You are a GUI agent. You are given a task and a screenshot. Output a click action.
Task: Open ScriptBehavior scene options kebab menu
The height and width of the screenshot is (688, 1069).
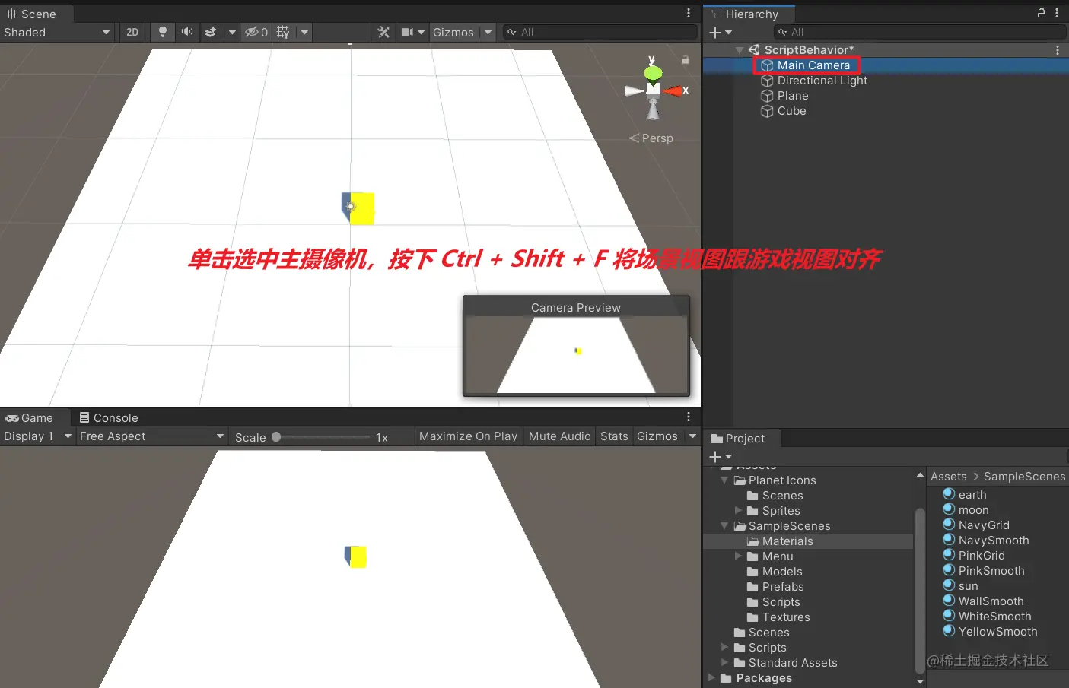click(1058, 49)
